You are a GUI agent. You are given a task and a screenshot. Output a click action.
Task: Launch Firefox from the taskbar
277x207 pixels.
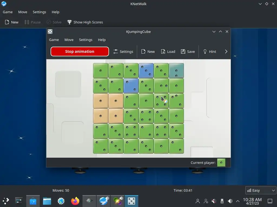75,201
